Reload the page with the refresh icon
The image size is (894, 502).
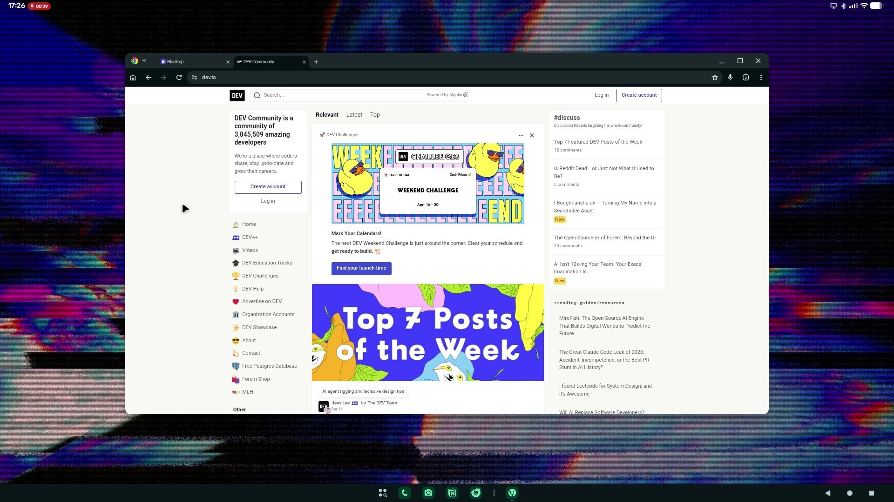click(x=179, y=78)
